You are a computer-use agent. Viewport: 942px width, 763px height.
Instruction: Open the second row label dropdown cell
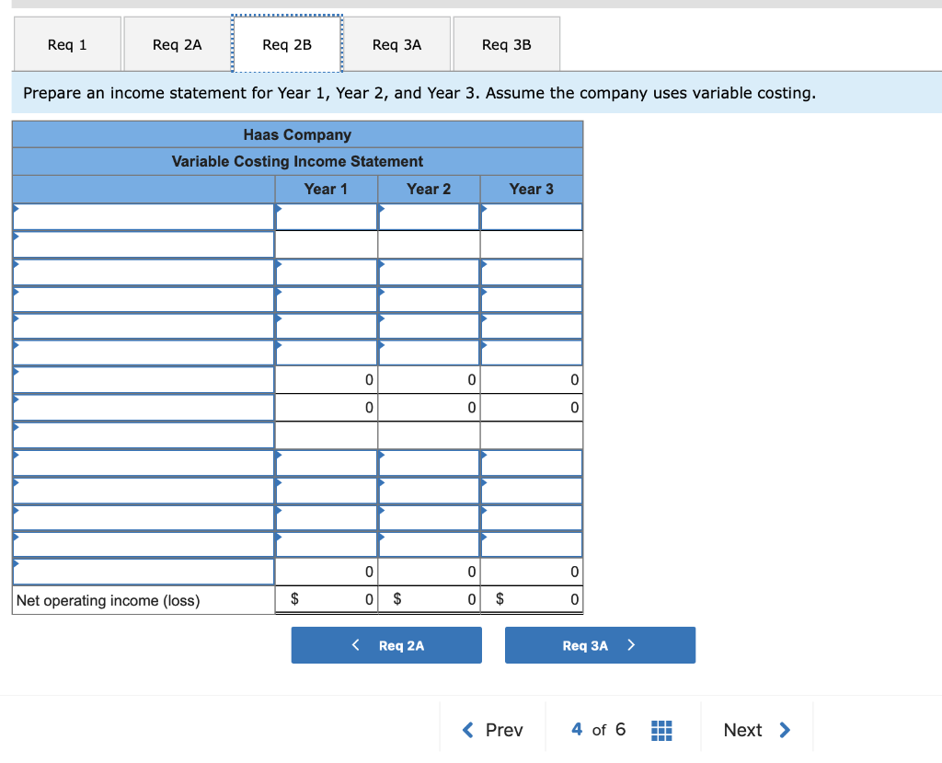(143, 244)
